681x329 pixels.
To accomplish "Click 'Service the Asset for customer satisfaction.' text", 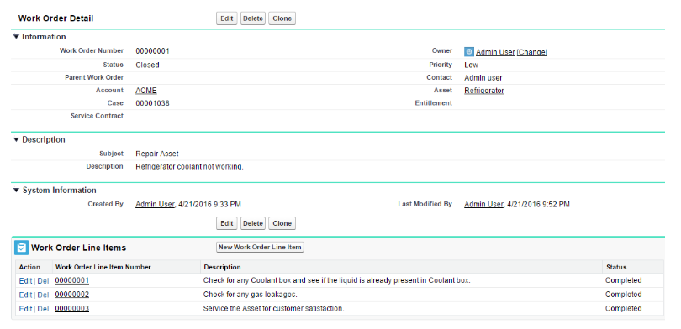I will (273, 309).
